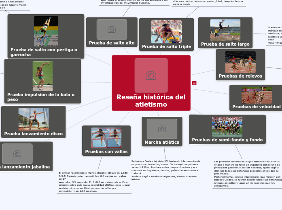Click the camera placeholder in the central node
The height and width of the screenshot is (210, 282).
pos(151,76)
